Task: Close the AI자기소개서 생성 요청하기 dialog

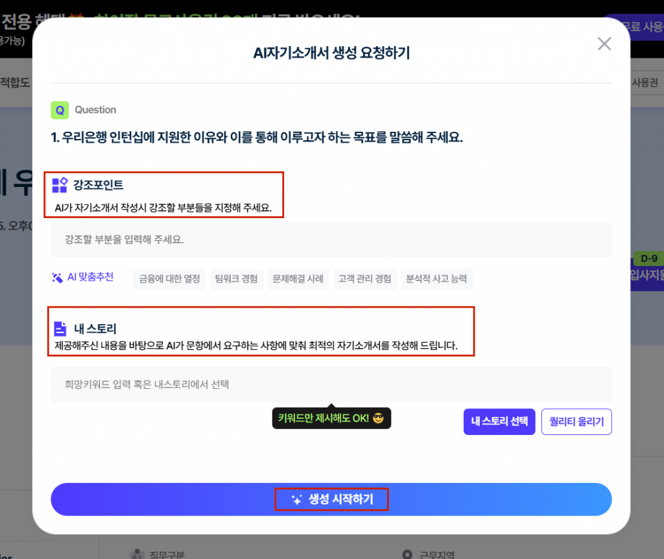Action: pyautogui.click(x=604, y=43)
